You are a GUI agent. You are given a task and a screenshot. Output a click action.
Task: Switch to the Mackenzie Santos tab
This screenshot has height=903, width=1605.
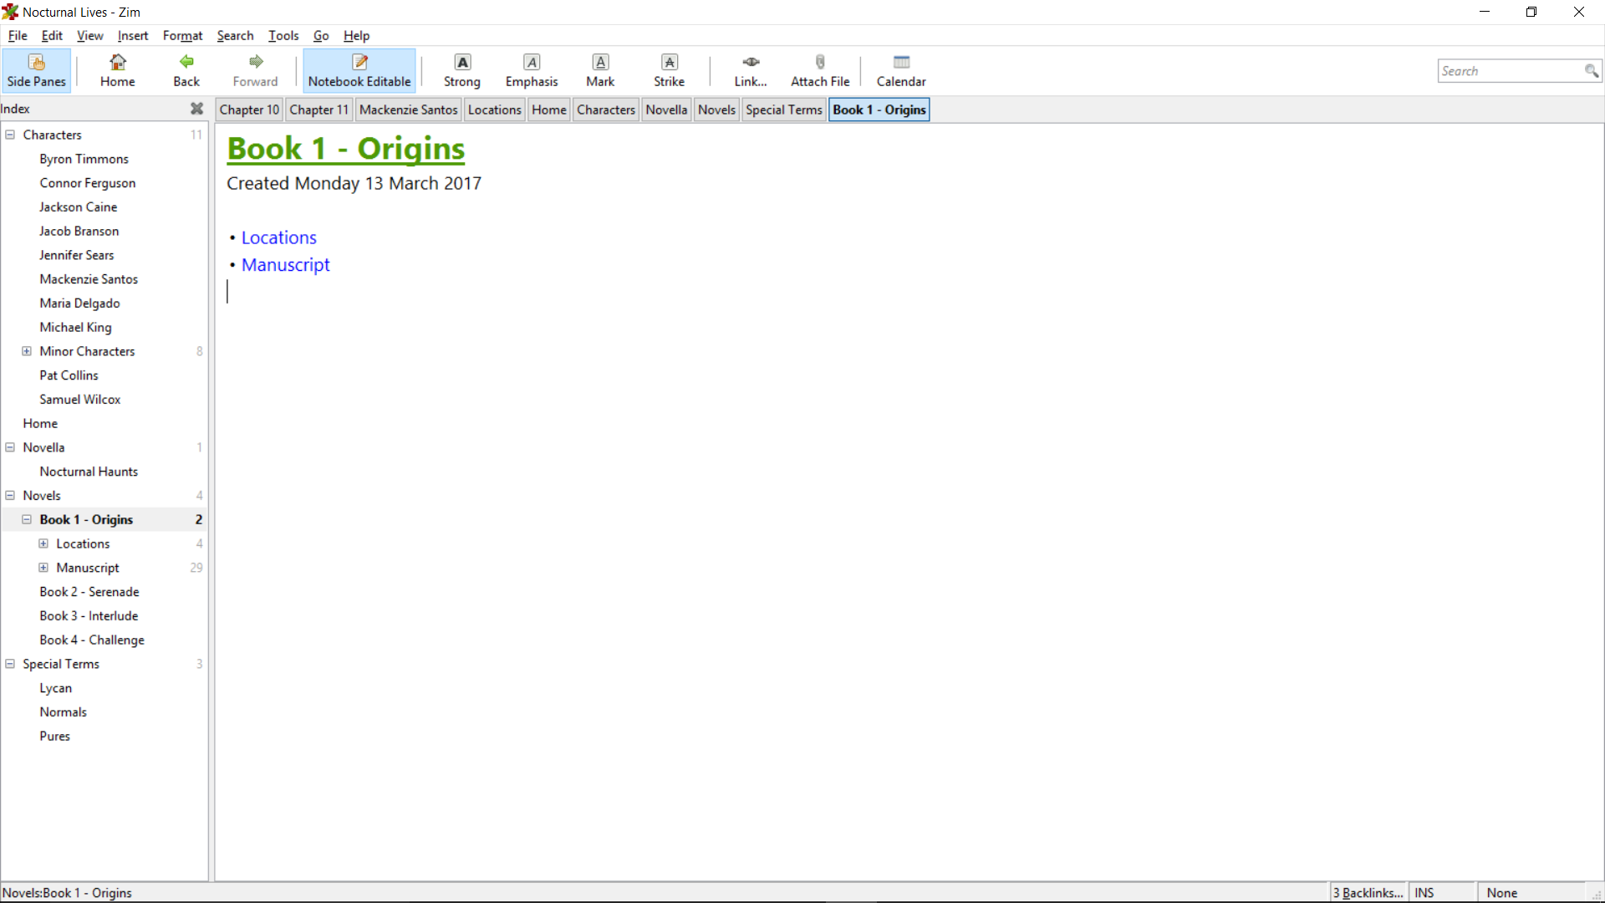tap(408, 110)
